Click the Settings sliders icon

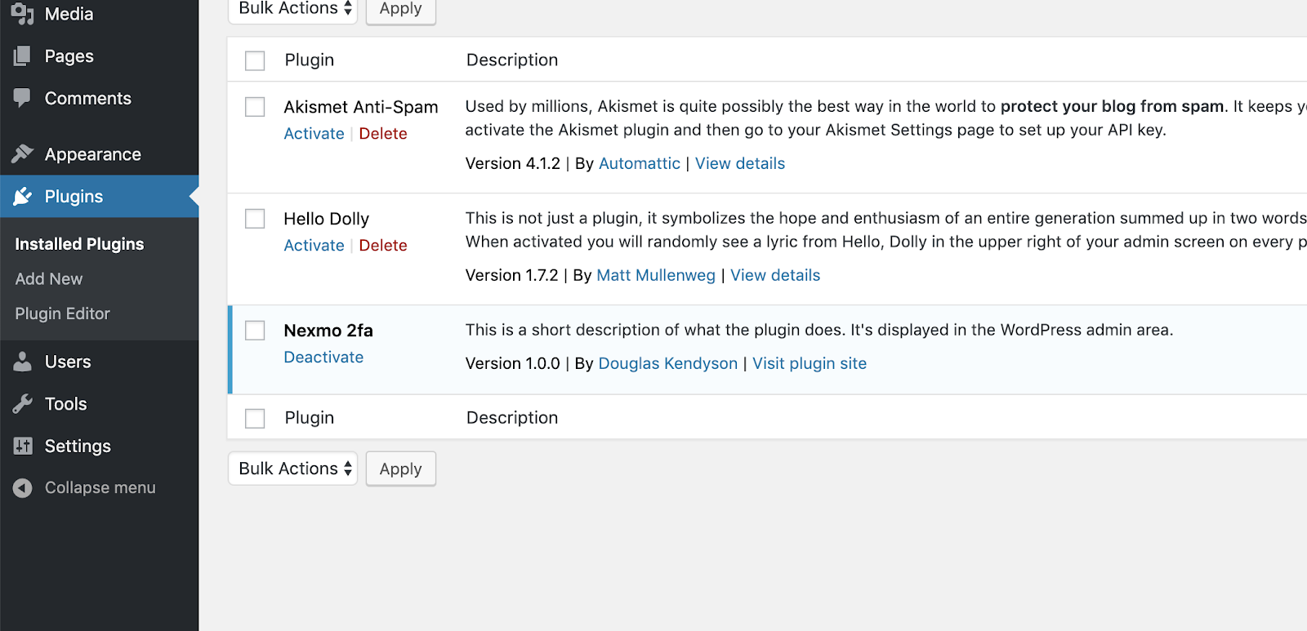(23, 446)
